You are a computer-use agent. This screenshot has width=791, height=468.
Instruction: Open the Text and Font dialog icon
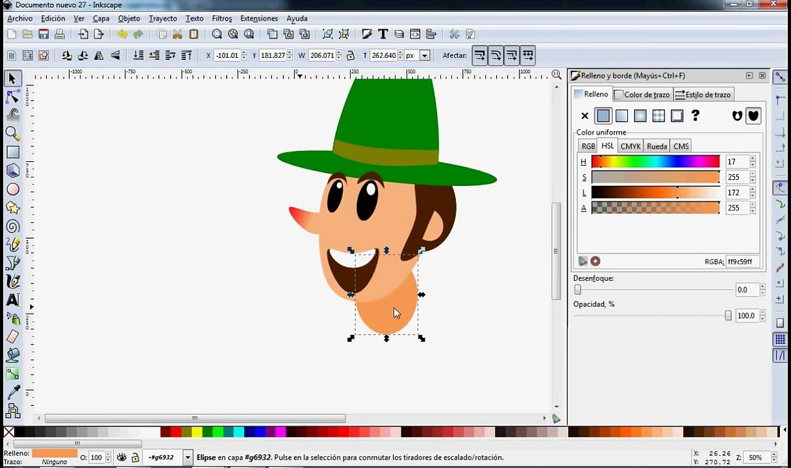point(383,34)
